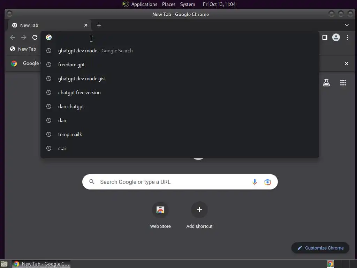Dismiss the Google Chrome notification bar
The height and width of the screenshot is (268, 357).
click(347, 64)
